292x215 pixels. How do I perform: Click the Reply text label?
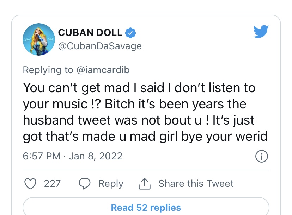click(x=111, y=184)
